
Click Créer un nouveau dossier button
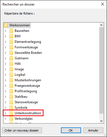pyautogui.click(x=22, y=130)
